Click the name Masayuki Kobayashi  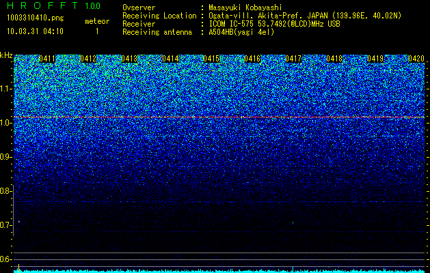tap(245, 8)
